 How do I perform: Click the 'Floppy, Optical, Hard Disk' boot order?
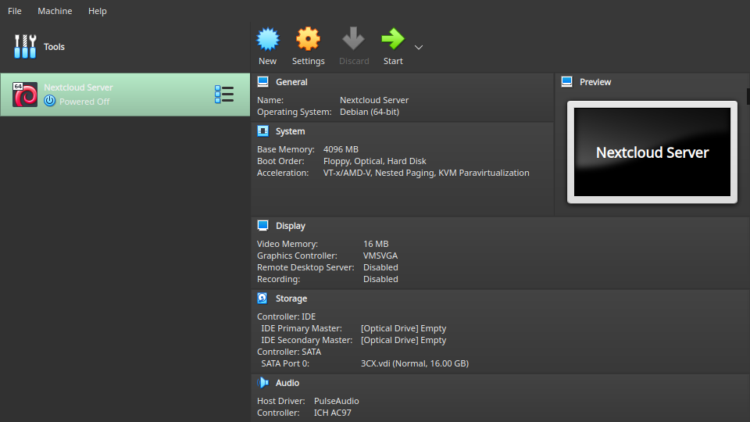click(x=374, y=161)
